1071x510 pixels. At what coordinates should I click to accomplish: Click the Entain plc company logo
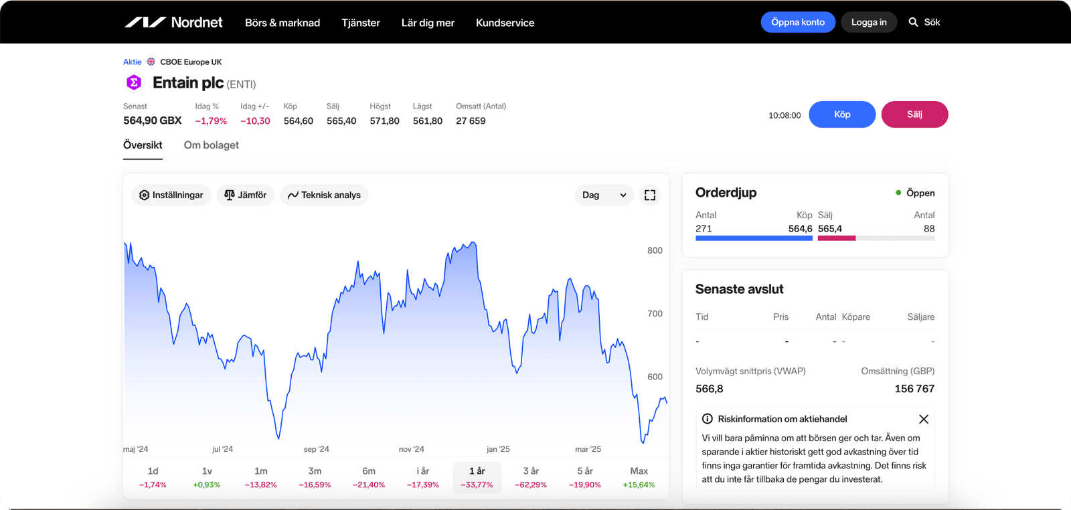[134, 82]
